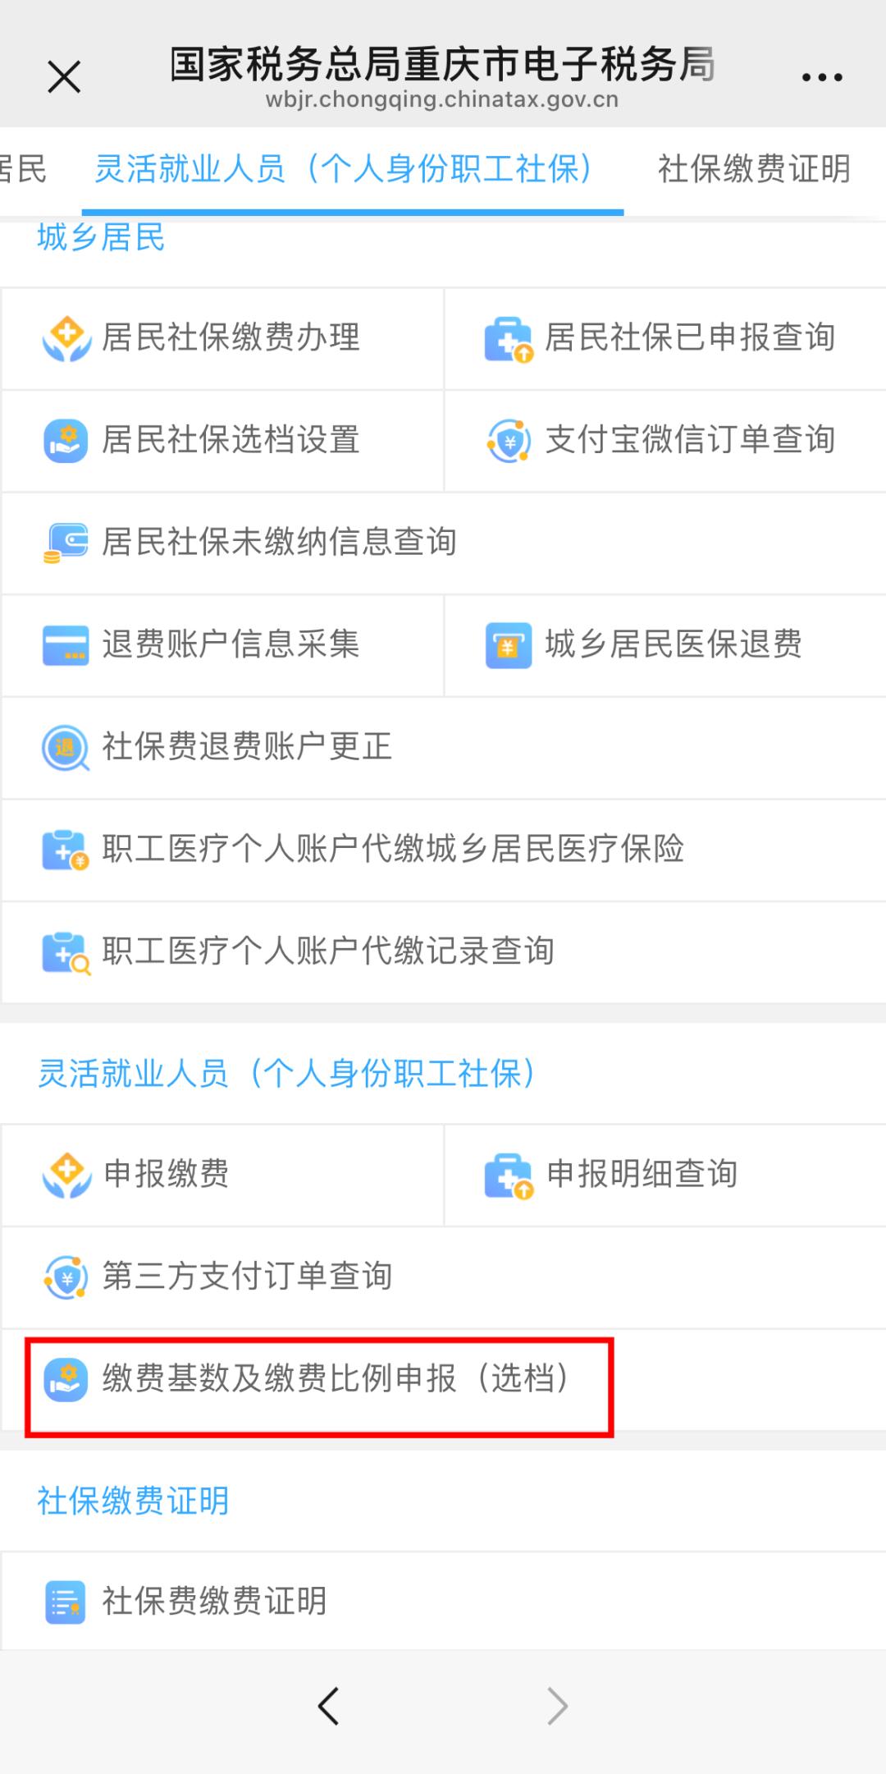
Task: Tap the 居民社保缴费办理 icon
Action: (66, 338)
